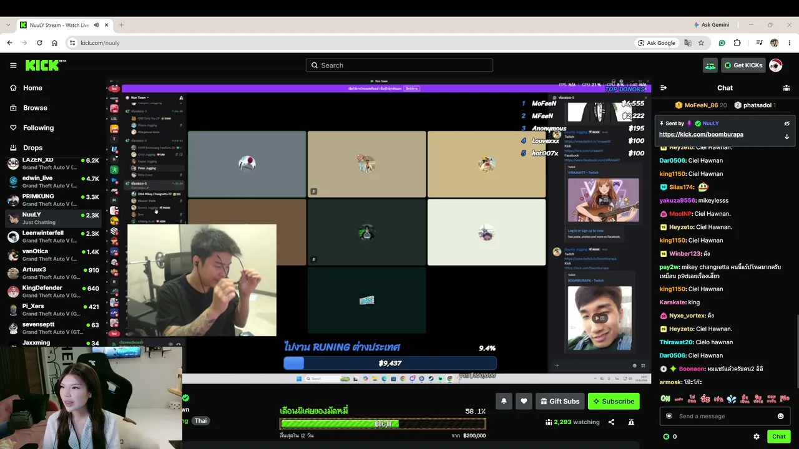
Task: Click the chat identity shield icon
Action: tap(669, 416)
